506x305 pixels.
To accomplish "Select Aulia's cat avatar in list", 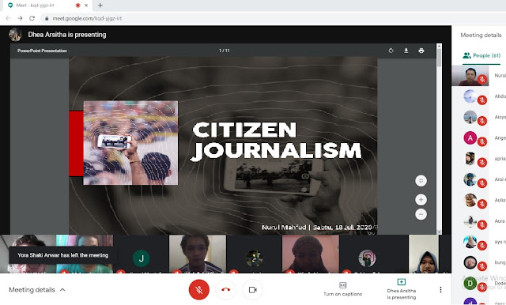I will click(470, 200).
